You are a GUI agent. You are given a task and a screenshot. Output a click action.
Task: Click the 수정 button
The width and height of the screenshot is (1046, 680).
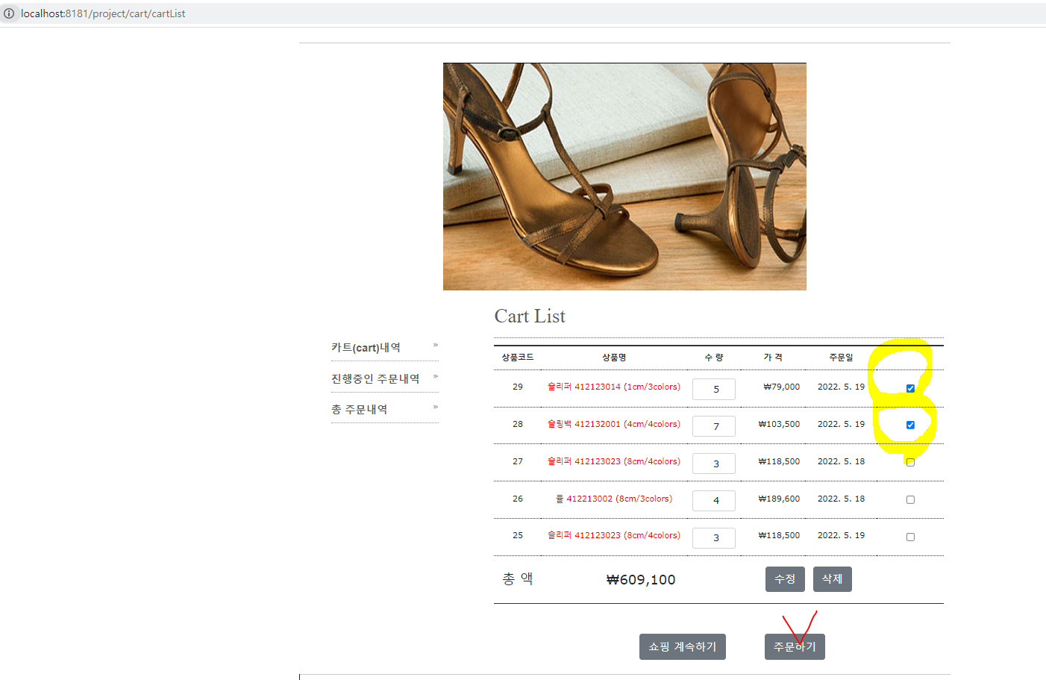(785, 579)
